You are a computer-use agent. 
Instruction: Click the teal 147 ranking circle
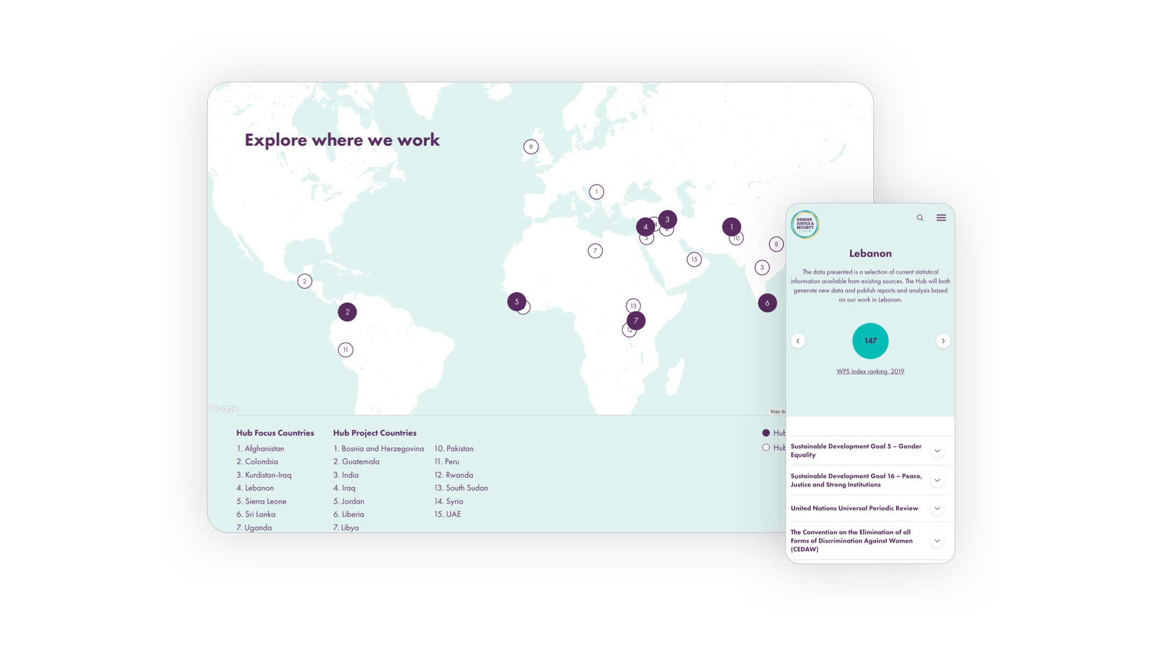(870, 341)
